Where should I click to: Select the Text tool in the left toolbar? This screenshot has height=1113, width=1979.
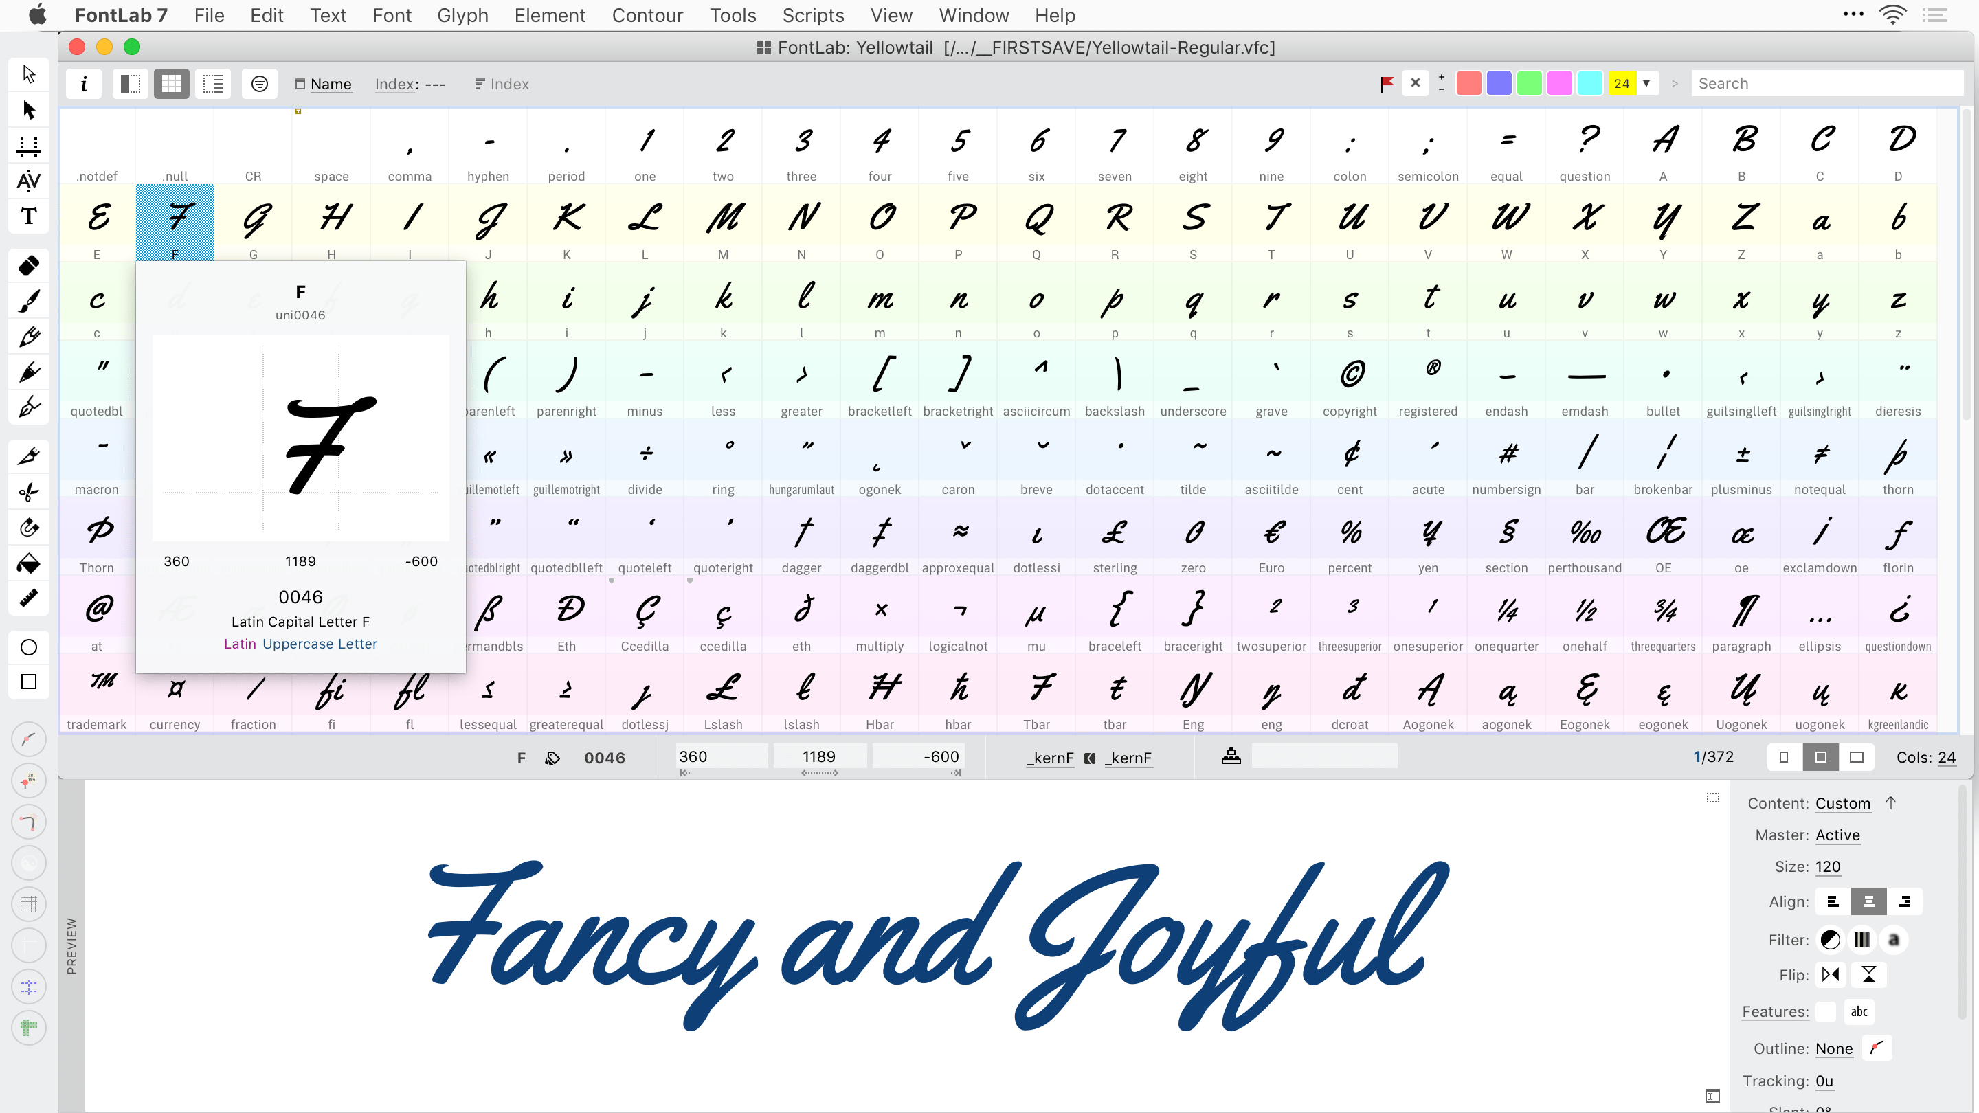(x=28, y=216)
